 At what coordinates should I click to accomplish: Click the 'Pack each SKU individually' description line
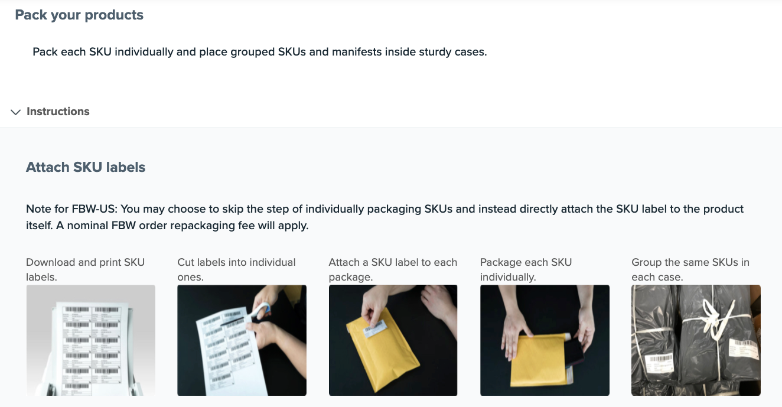click(x=260, y=51)
